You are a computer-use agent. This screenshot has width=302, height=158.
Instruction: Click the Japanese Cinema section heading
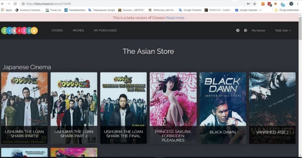(x=27, y=67)
